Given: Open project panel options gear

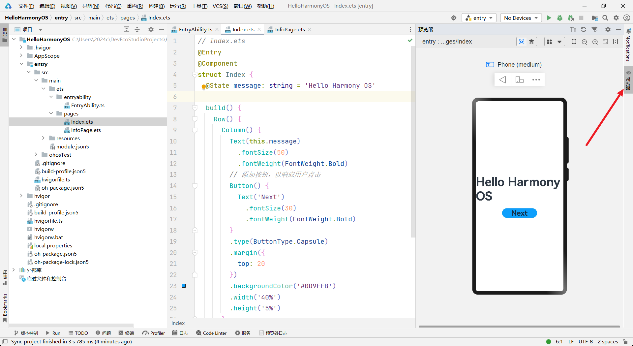Looking at the screenshot, I should pos(151,29).
